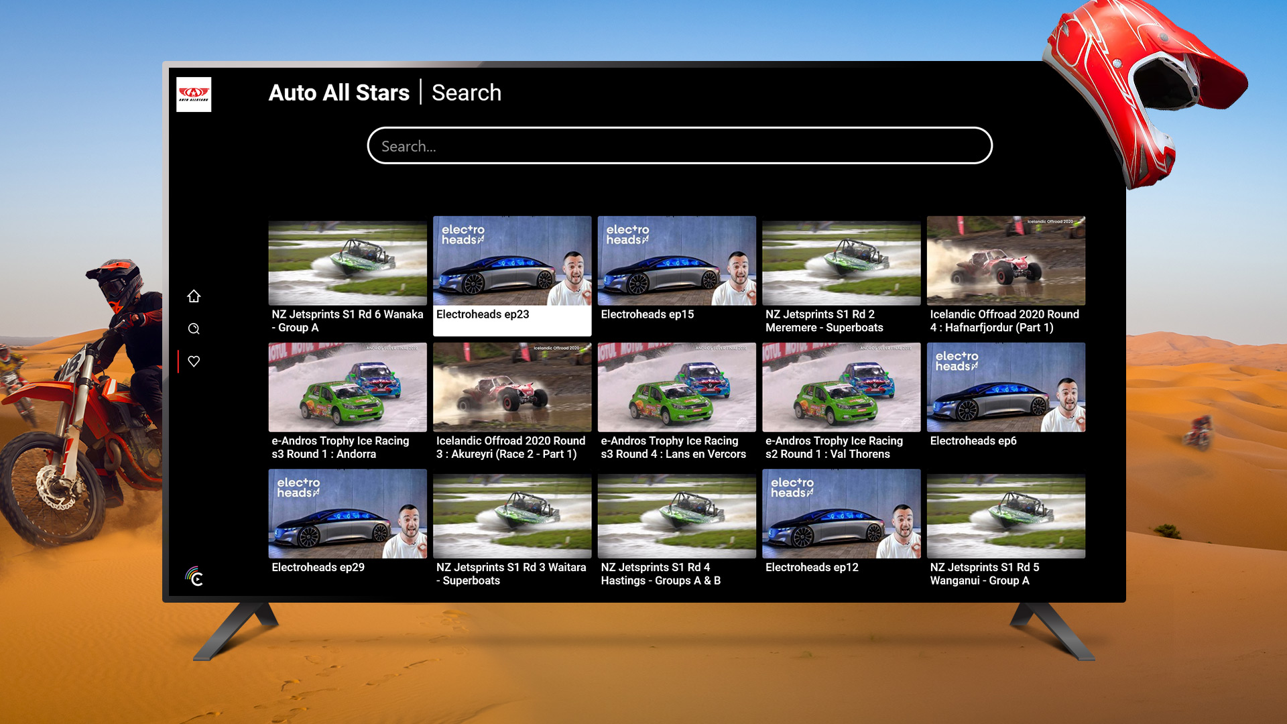Select e-Andros Trophy s3 Round 1 Andorra
This screenshot has height=724, width=1287.
click(347, 387)
